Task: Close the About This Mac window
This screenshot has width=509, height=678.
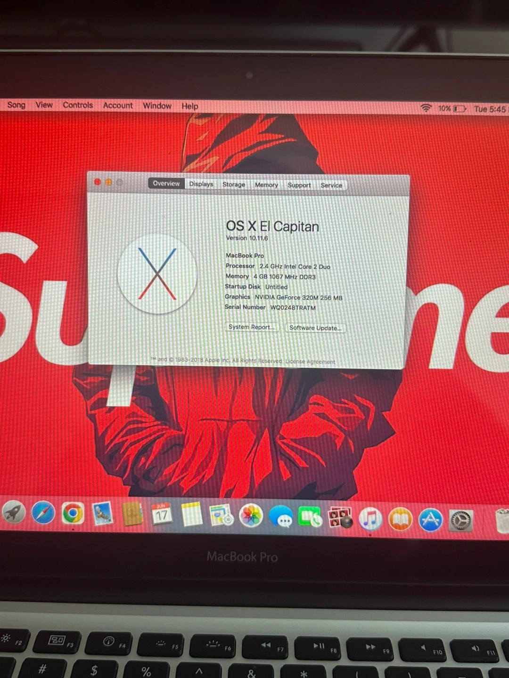Action: click(98, 182)
